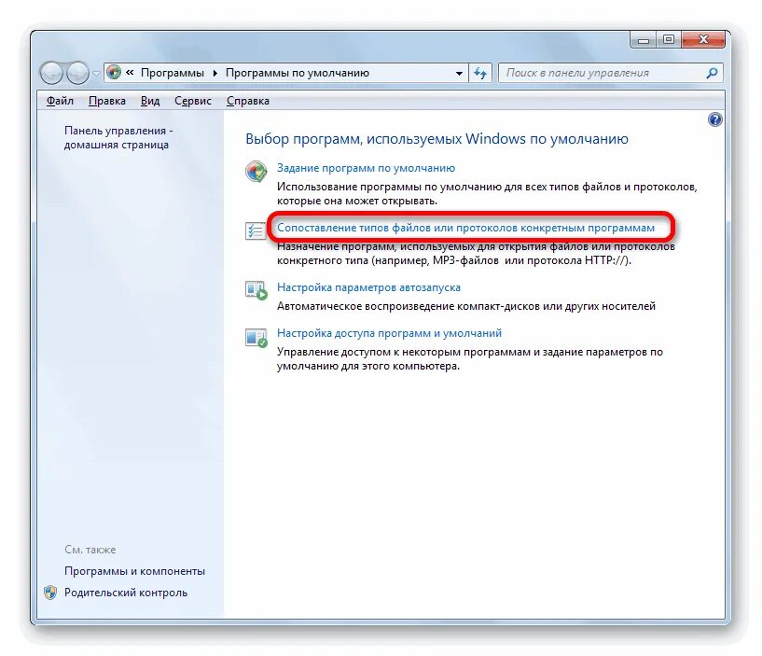Click the autoplay settings icon

tap(256, 290)
